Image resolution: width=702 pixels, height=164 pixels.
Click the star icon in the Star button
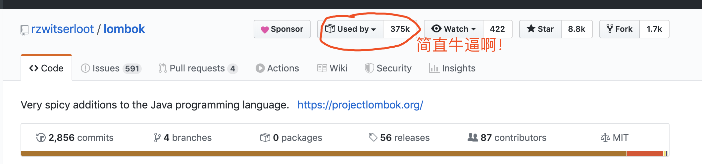531,29
